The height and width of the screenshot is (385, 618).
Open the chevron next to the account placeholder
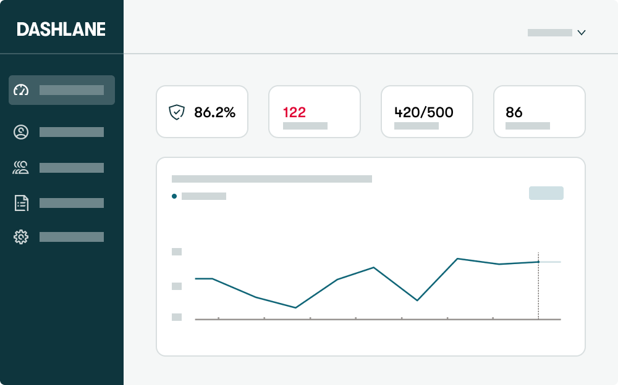point(582,33)
